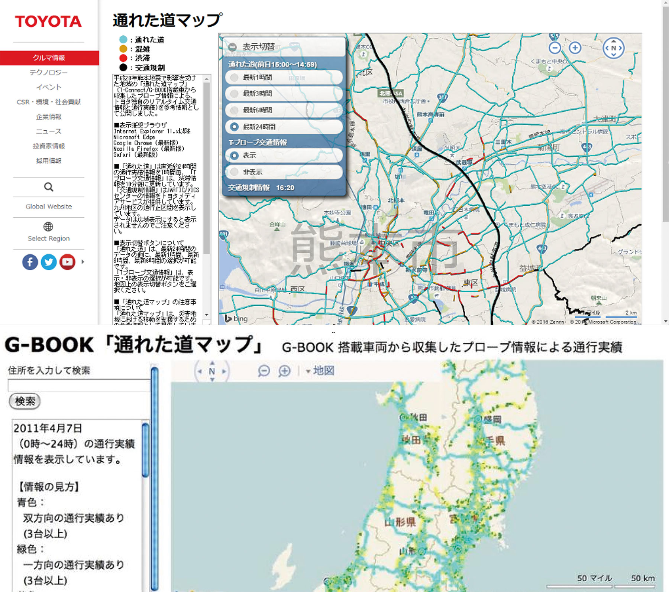
Task: Open Toyota Twitter icon
Action: coord(49,262)
